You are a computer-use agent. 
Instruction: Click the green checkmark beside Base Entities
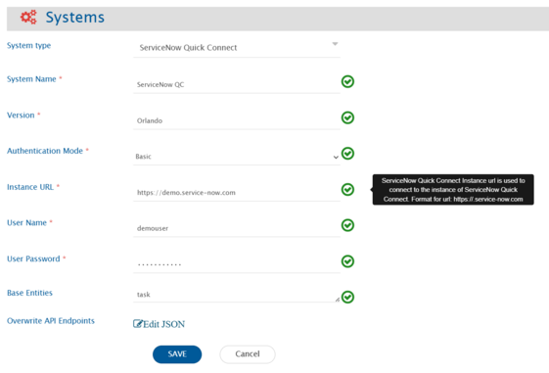coord(347,297)
